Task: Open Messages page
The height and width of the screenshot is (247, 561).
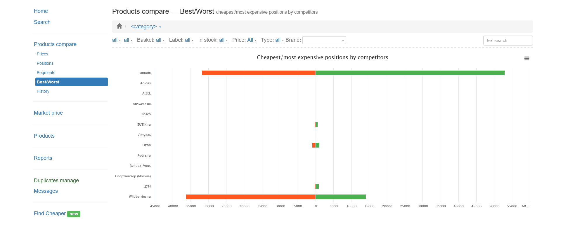Action: point(46,191)
